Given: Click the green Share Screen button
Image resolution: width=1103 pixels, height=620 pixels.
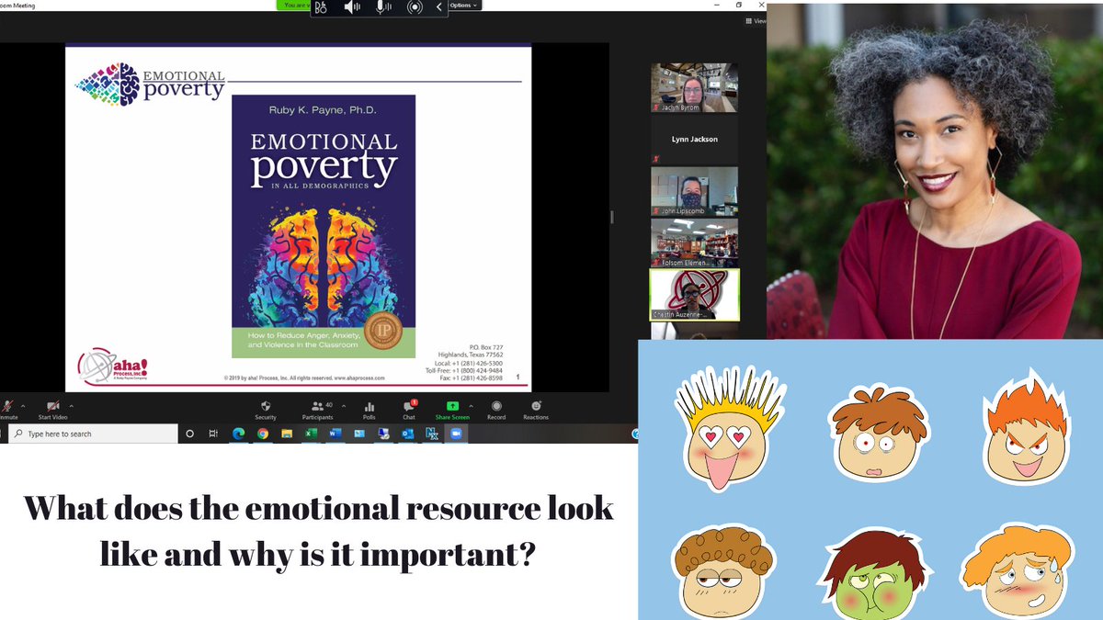Looking at the screenshot, I should (x=452, y=410).
